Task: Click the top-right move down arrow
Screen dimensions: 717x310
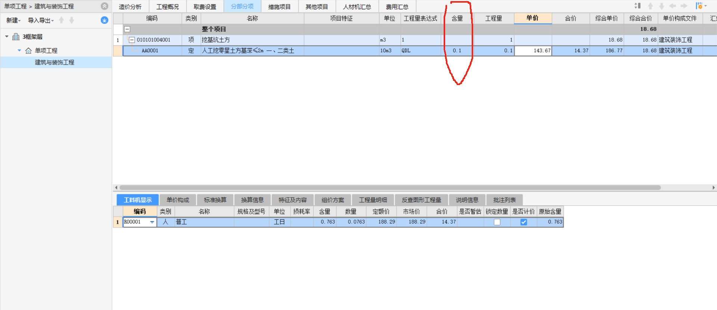Action: (661, 6)
